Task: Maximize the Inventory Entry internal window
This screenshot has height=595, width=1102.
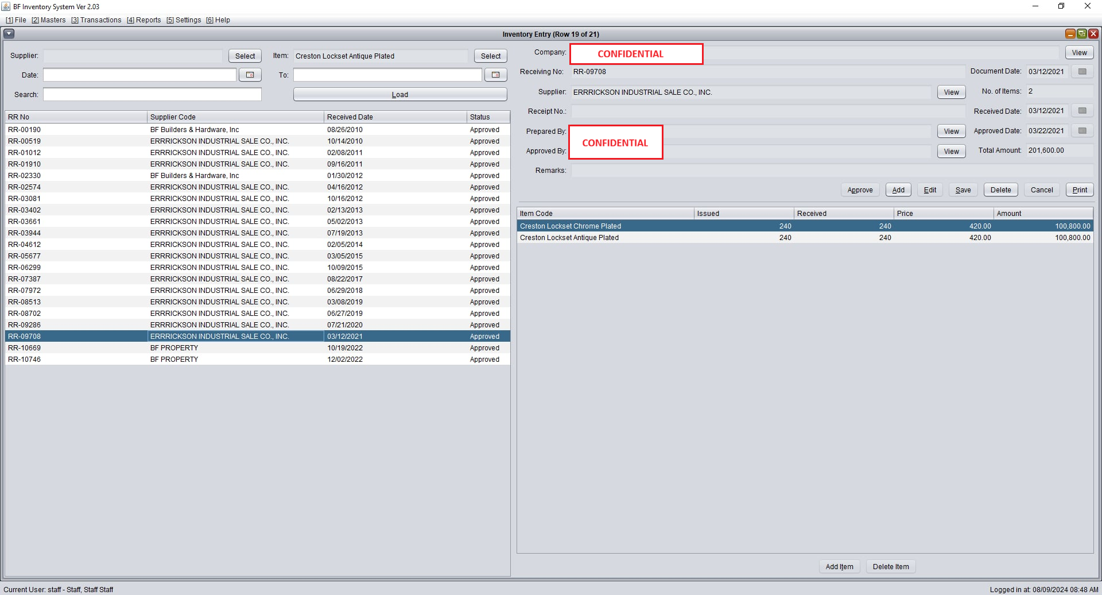Action: pos(1081,34)
